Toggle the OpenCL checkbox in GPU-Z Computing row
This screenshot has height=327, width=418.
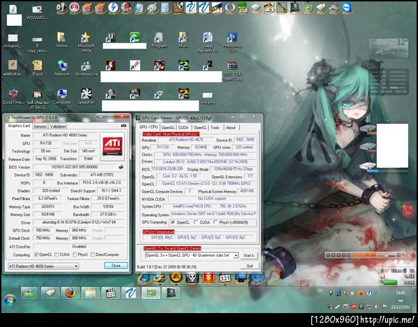click(36, 254)
